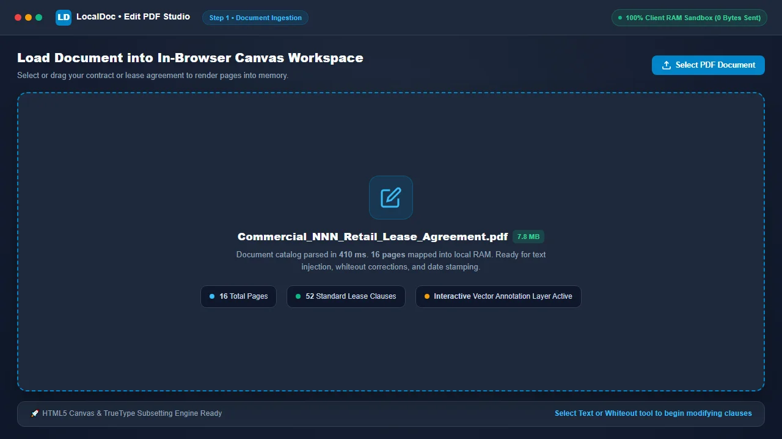The height and width of the screenshot is (439, 782).
Task: Click the upload icon on Select PDF button
Action: 667,65
